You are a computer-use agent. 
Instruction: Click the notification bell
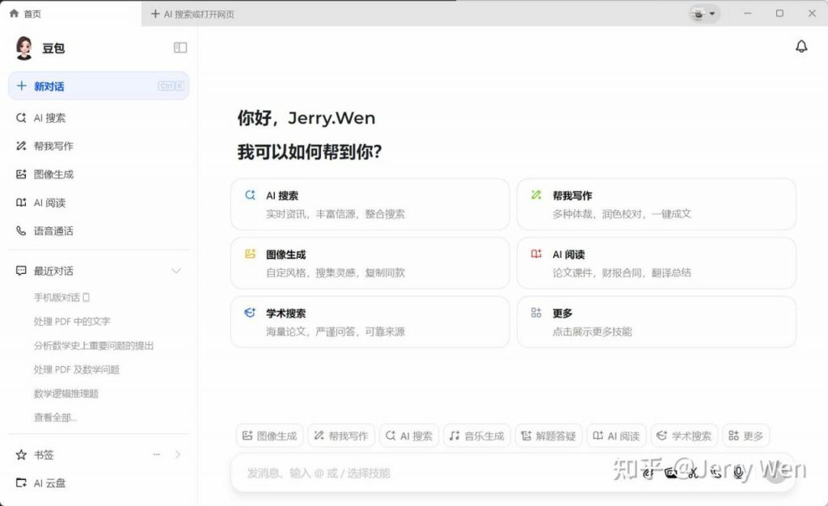coord(801,46)
